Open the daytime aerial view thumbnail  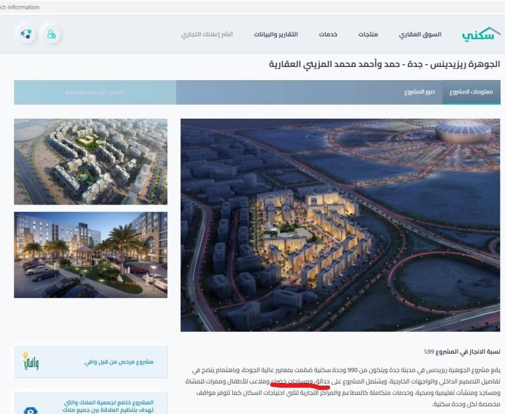(x=90, y=162)
